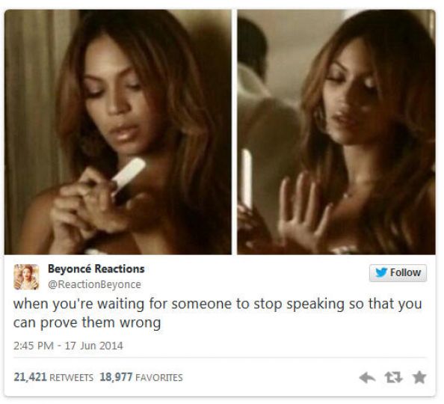Enlarge the right photo with raised hand
The height and width of the screenshot is (404, 444).
pos(336,132)
